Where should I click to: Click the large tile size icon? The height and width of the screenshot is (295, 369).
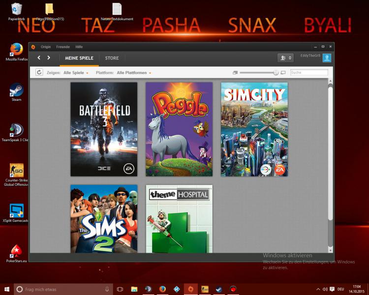point(283,73)
